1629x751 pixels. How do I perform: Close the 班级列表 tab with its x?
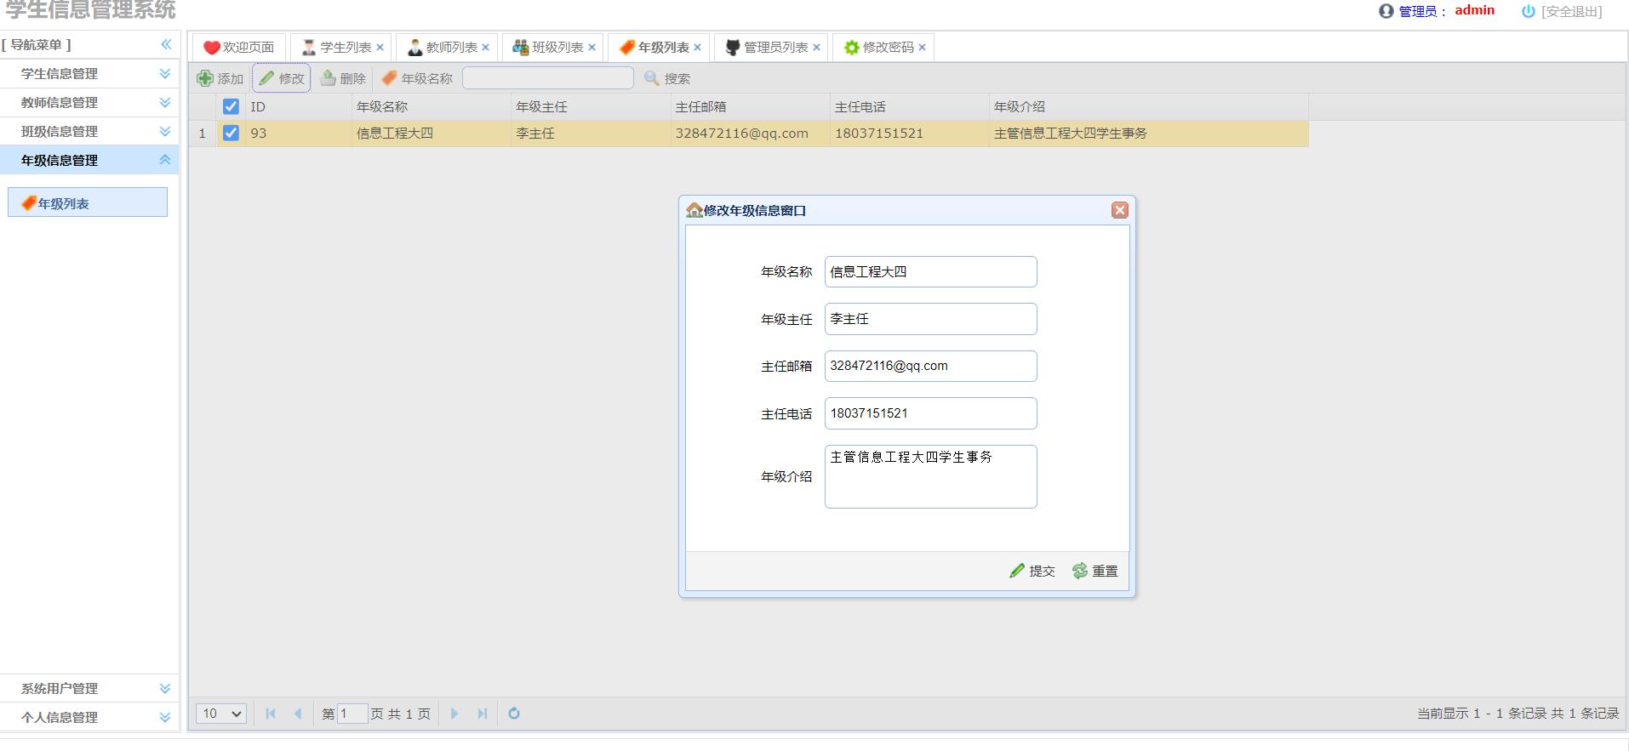click(x=592, y=48)
